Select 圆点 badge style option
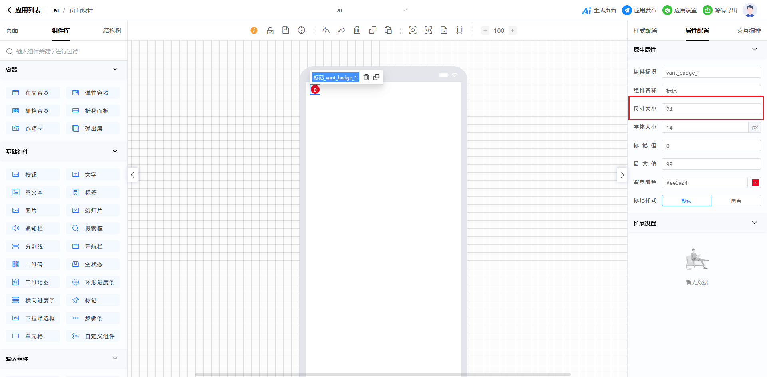This screenshot has height=377, width=767. click(736, 201)
